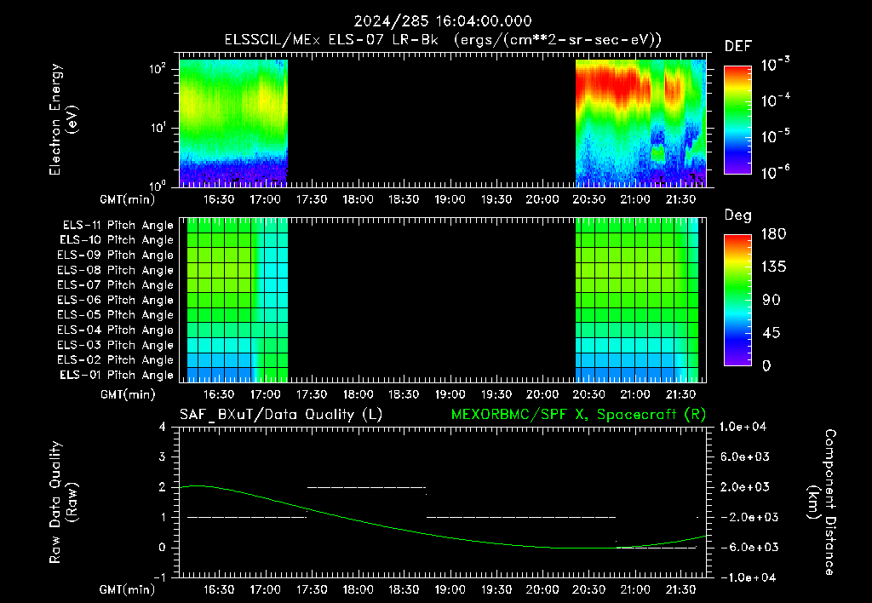Click the green MEXORBMC/SPF X, Spacecraft (R) label
The width and height of the screenshot is (872, 603).
click(578, 415)
